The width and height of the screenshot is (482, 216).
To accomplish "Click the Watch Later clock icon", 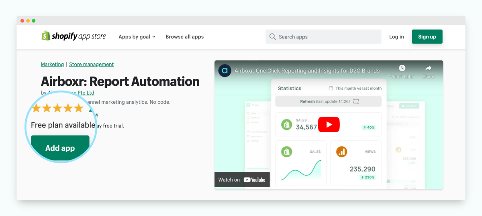I will (402, 68).
